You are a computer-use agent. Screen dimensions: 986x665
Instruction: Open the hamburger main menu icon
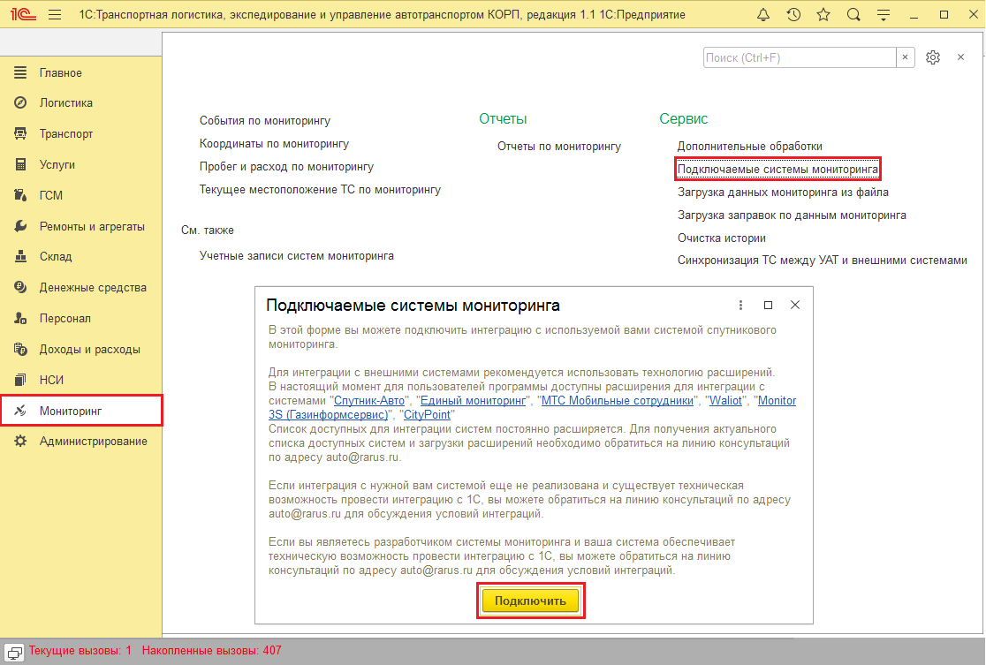coord(55,15)
